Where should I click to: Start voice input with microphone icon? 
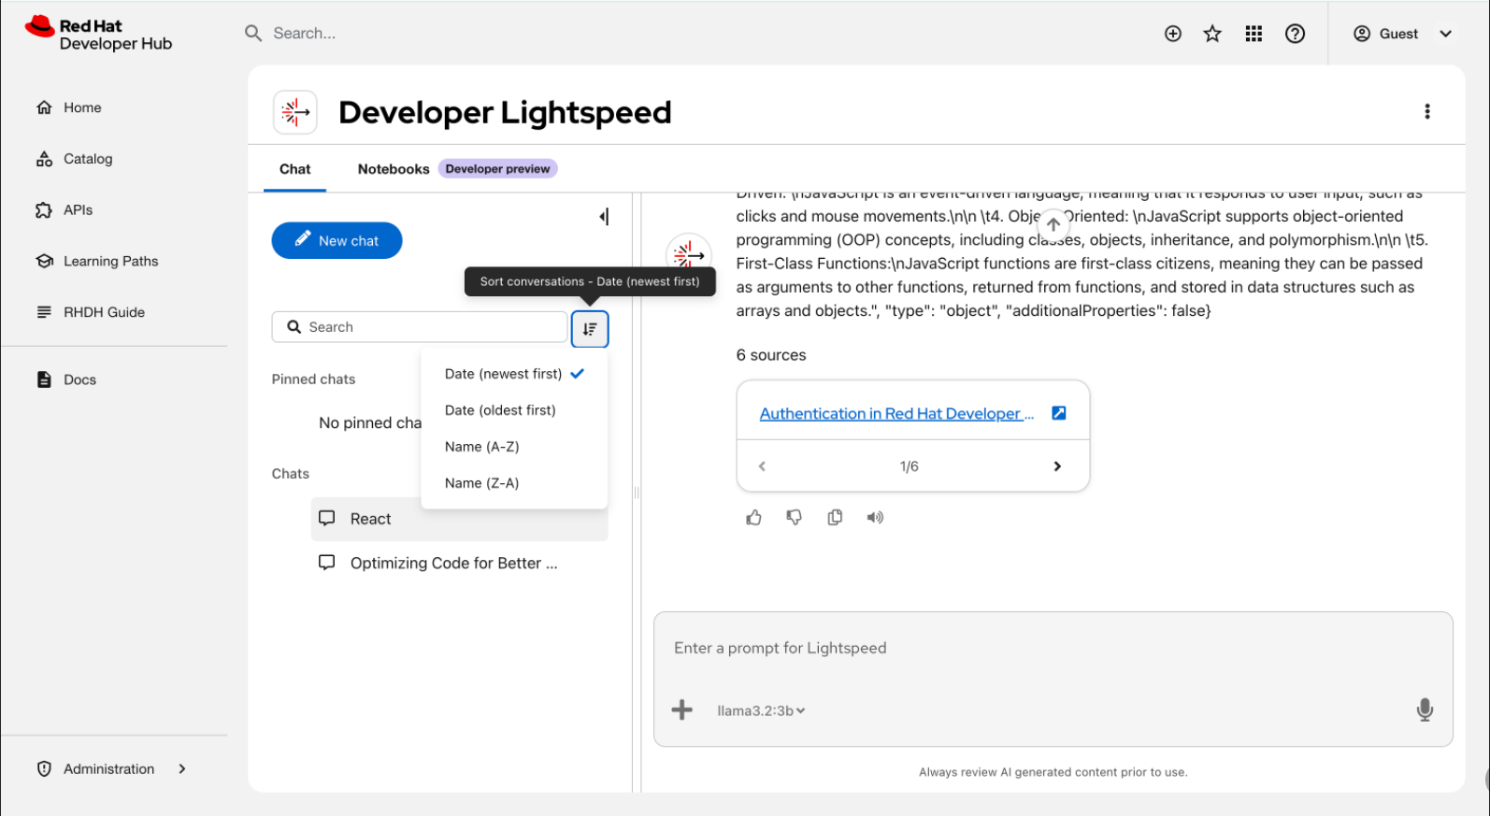click(1425, 710)
